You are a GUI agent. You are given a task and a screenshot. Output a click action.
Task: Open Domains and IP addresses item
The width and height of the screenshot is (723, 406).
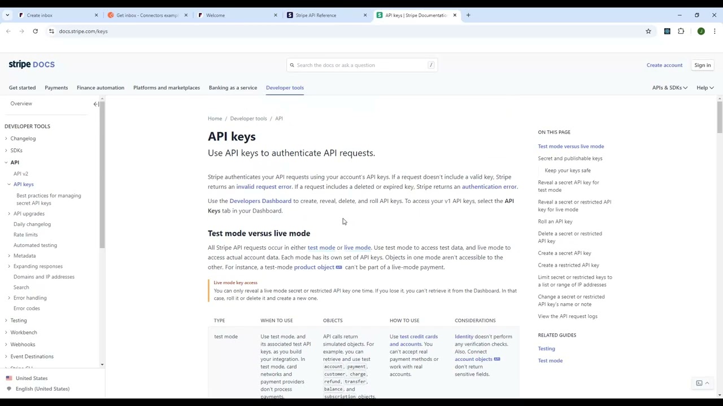pyautogui.click(x=44, y=277)
